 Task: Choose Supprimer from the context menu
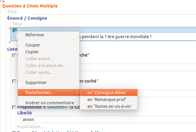pos(36,83)
